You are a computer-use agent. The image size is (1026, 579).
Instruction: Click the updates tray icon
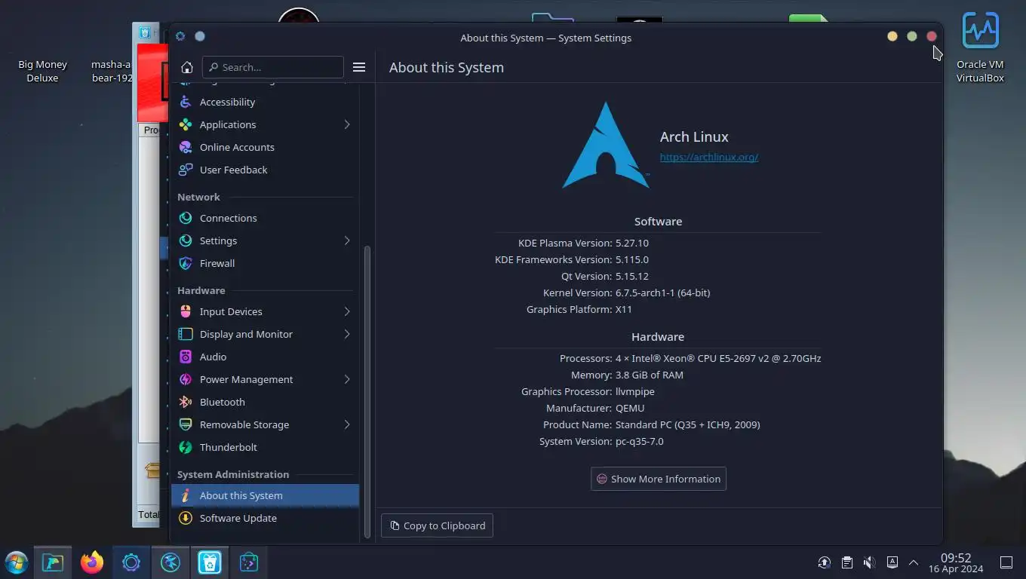[x=825, y=562]
